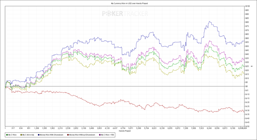Viewport: 257px width, 140px height.
Task: Click the yellow My C All-In Adj swatch
Action: point(21,135)
